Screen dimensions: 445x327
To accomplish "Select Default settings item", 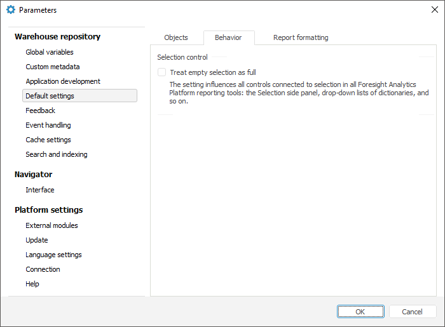I will [50, 96].
